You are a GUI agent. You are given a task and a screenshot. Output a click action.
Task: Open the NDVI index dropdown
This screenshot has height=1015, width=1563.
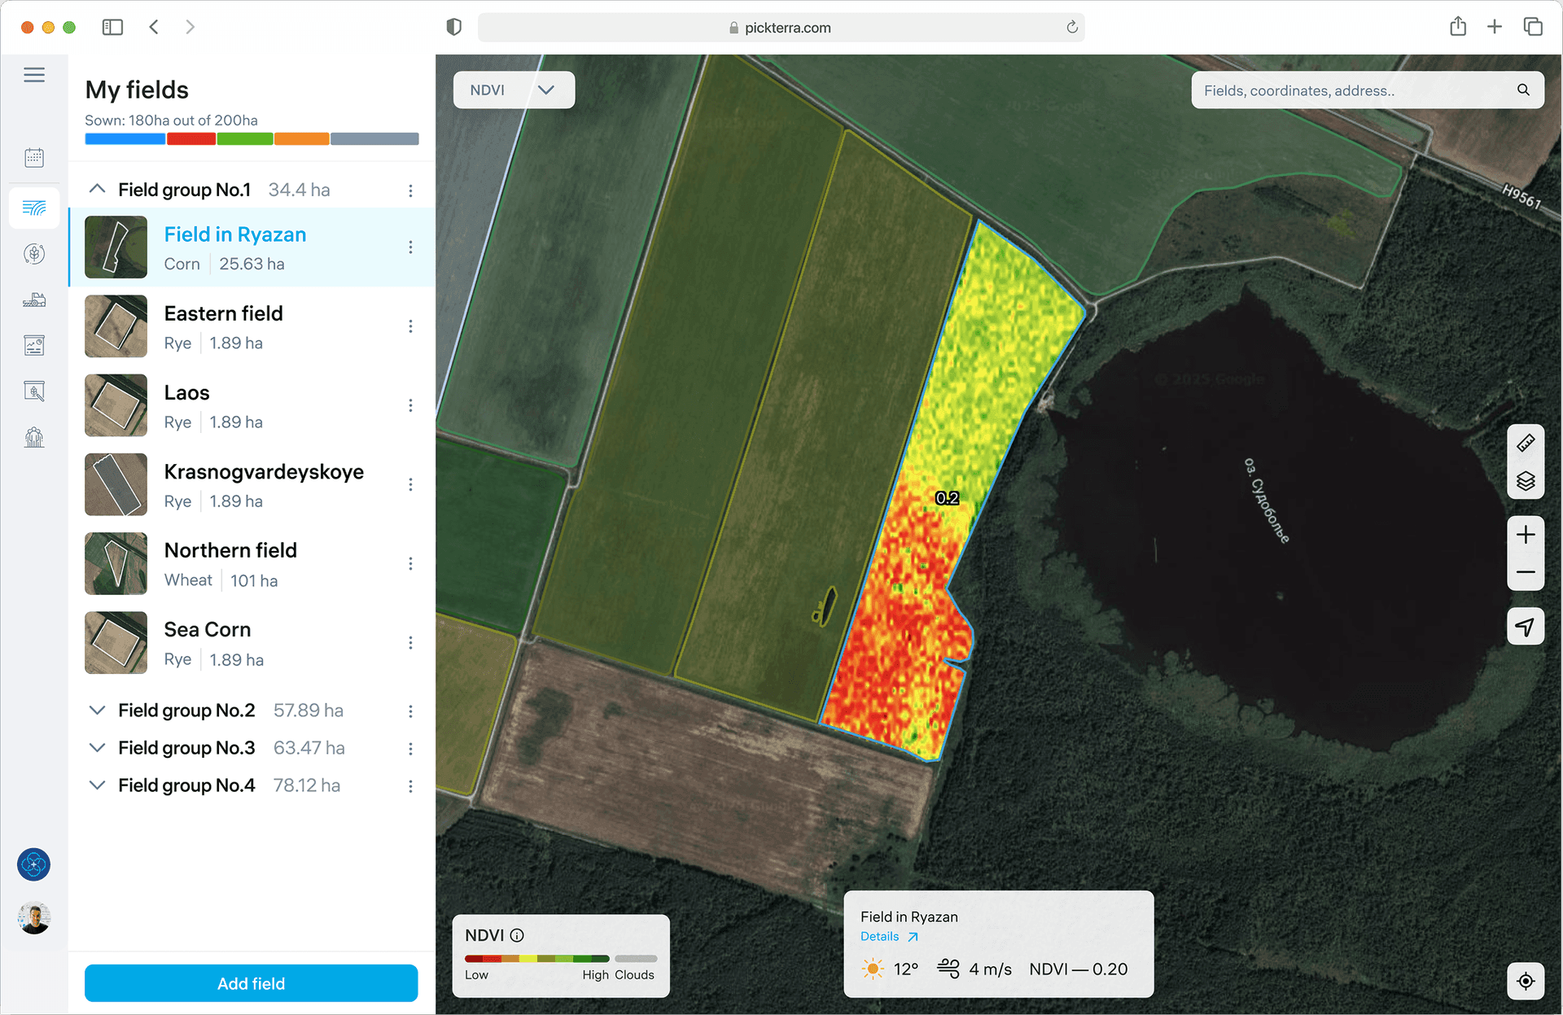click(x=514, y=90)
